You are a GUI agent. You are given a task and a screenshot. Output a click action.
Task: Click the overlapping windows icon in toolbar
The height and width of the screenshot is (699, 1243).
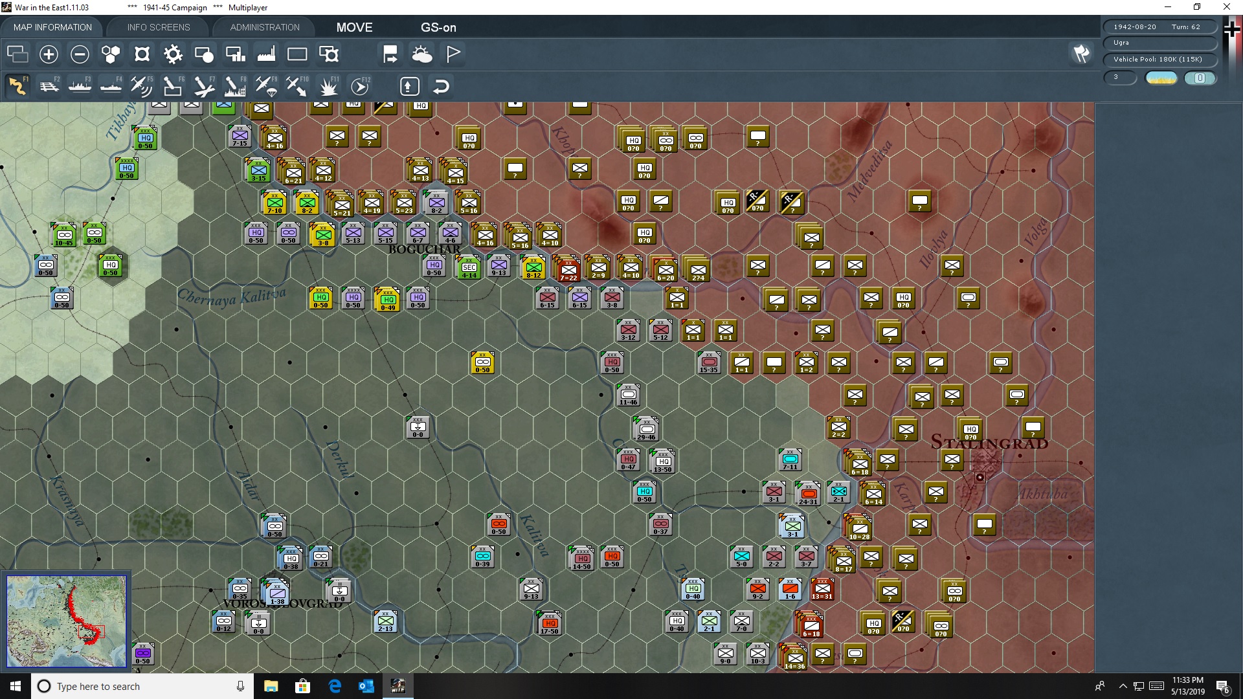(17, 54)
